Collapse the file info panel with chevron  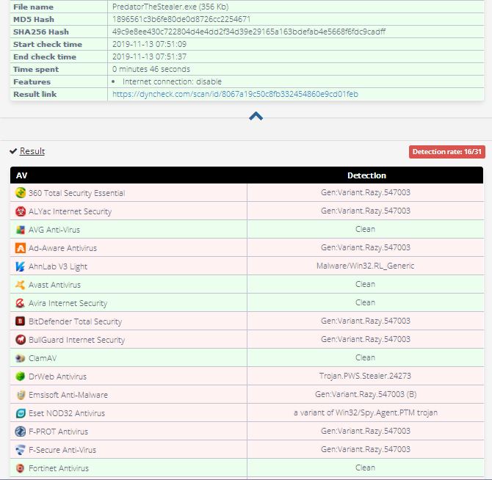tap(256, 116)
